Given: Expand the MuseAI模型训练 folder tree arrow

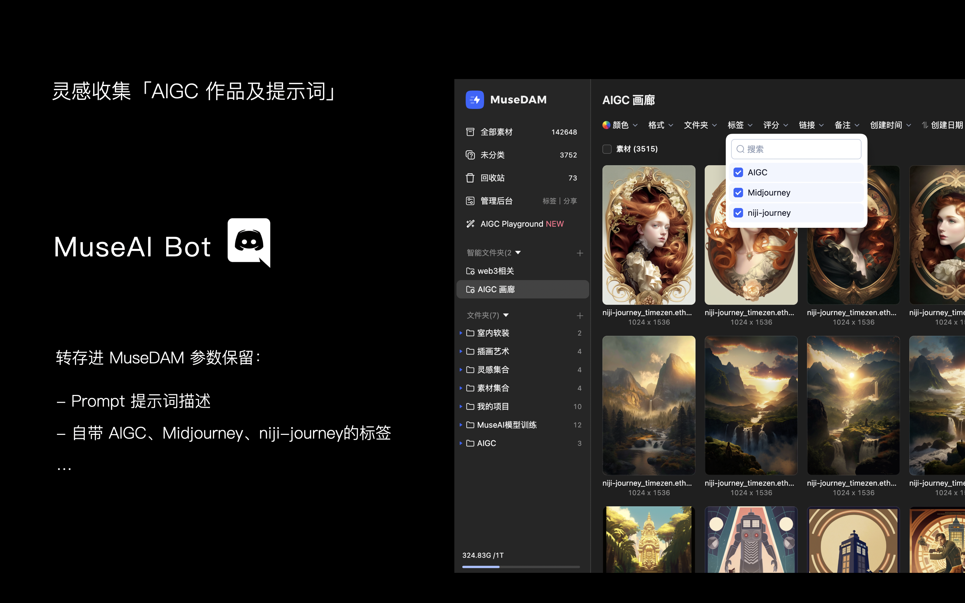Looking at the screenshot, I should coord(461,425).
